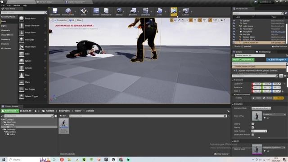Screen dimensions: 288x162
Task: Toggle the Playing checkbox
Action: [x=253, y=127]
